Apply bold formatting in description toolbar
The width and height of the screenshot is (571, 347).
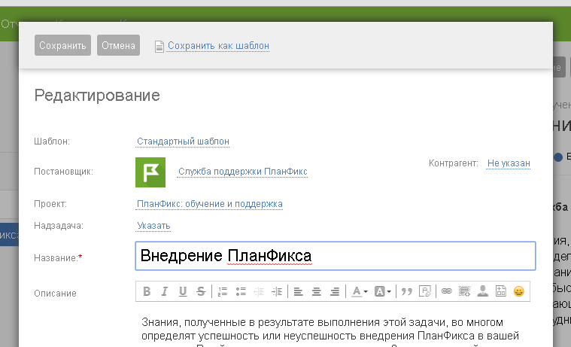(147, 291)
